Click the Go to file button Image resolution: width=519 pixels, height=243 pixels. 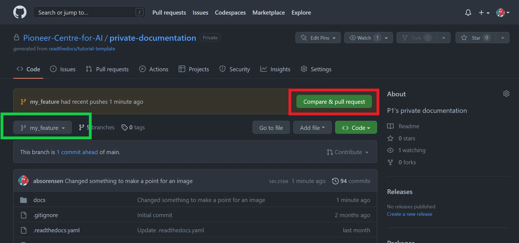271,128
